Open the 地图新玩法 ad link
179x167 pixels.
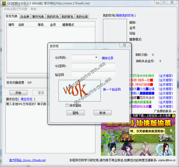(x=141, y=107)
